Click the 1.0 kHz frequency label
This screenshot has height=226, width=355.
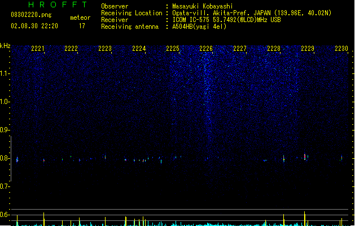point(5,102)
